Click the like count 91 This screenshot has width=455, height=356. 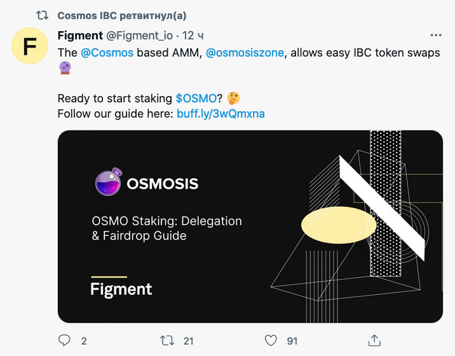click(x=292, y=341)
